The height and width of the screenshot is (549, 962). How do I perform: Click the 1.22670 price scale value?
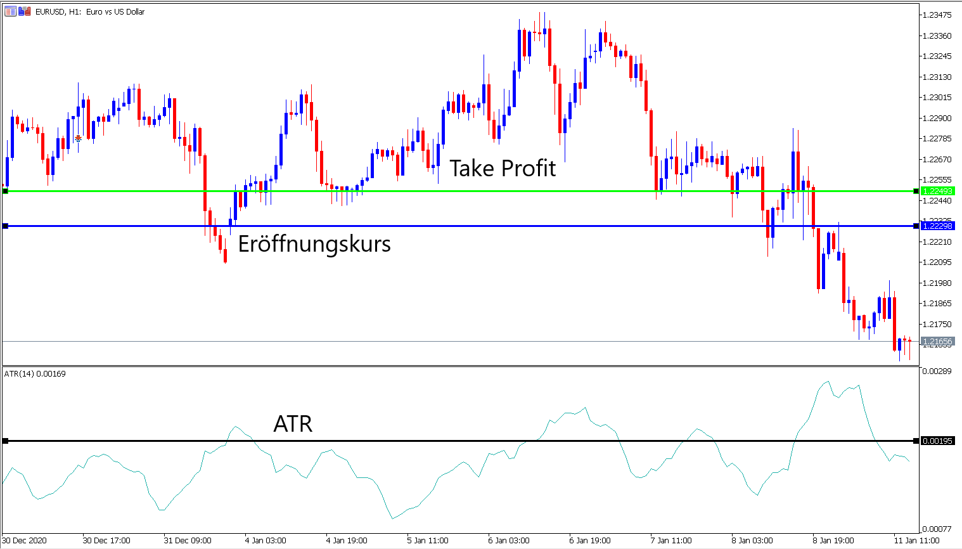(937, 159)
